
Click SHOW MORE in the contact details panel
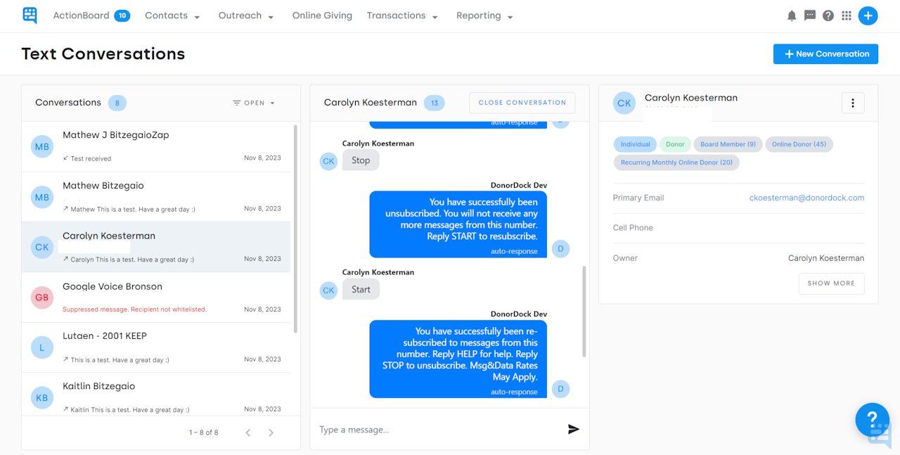[831, 283]
